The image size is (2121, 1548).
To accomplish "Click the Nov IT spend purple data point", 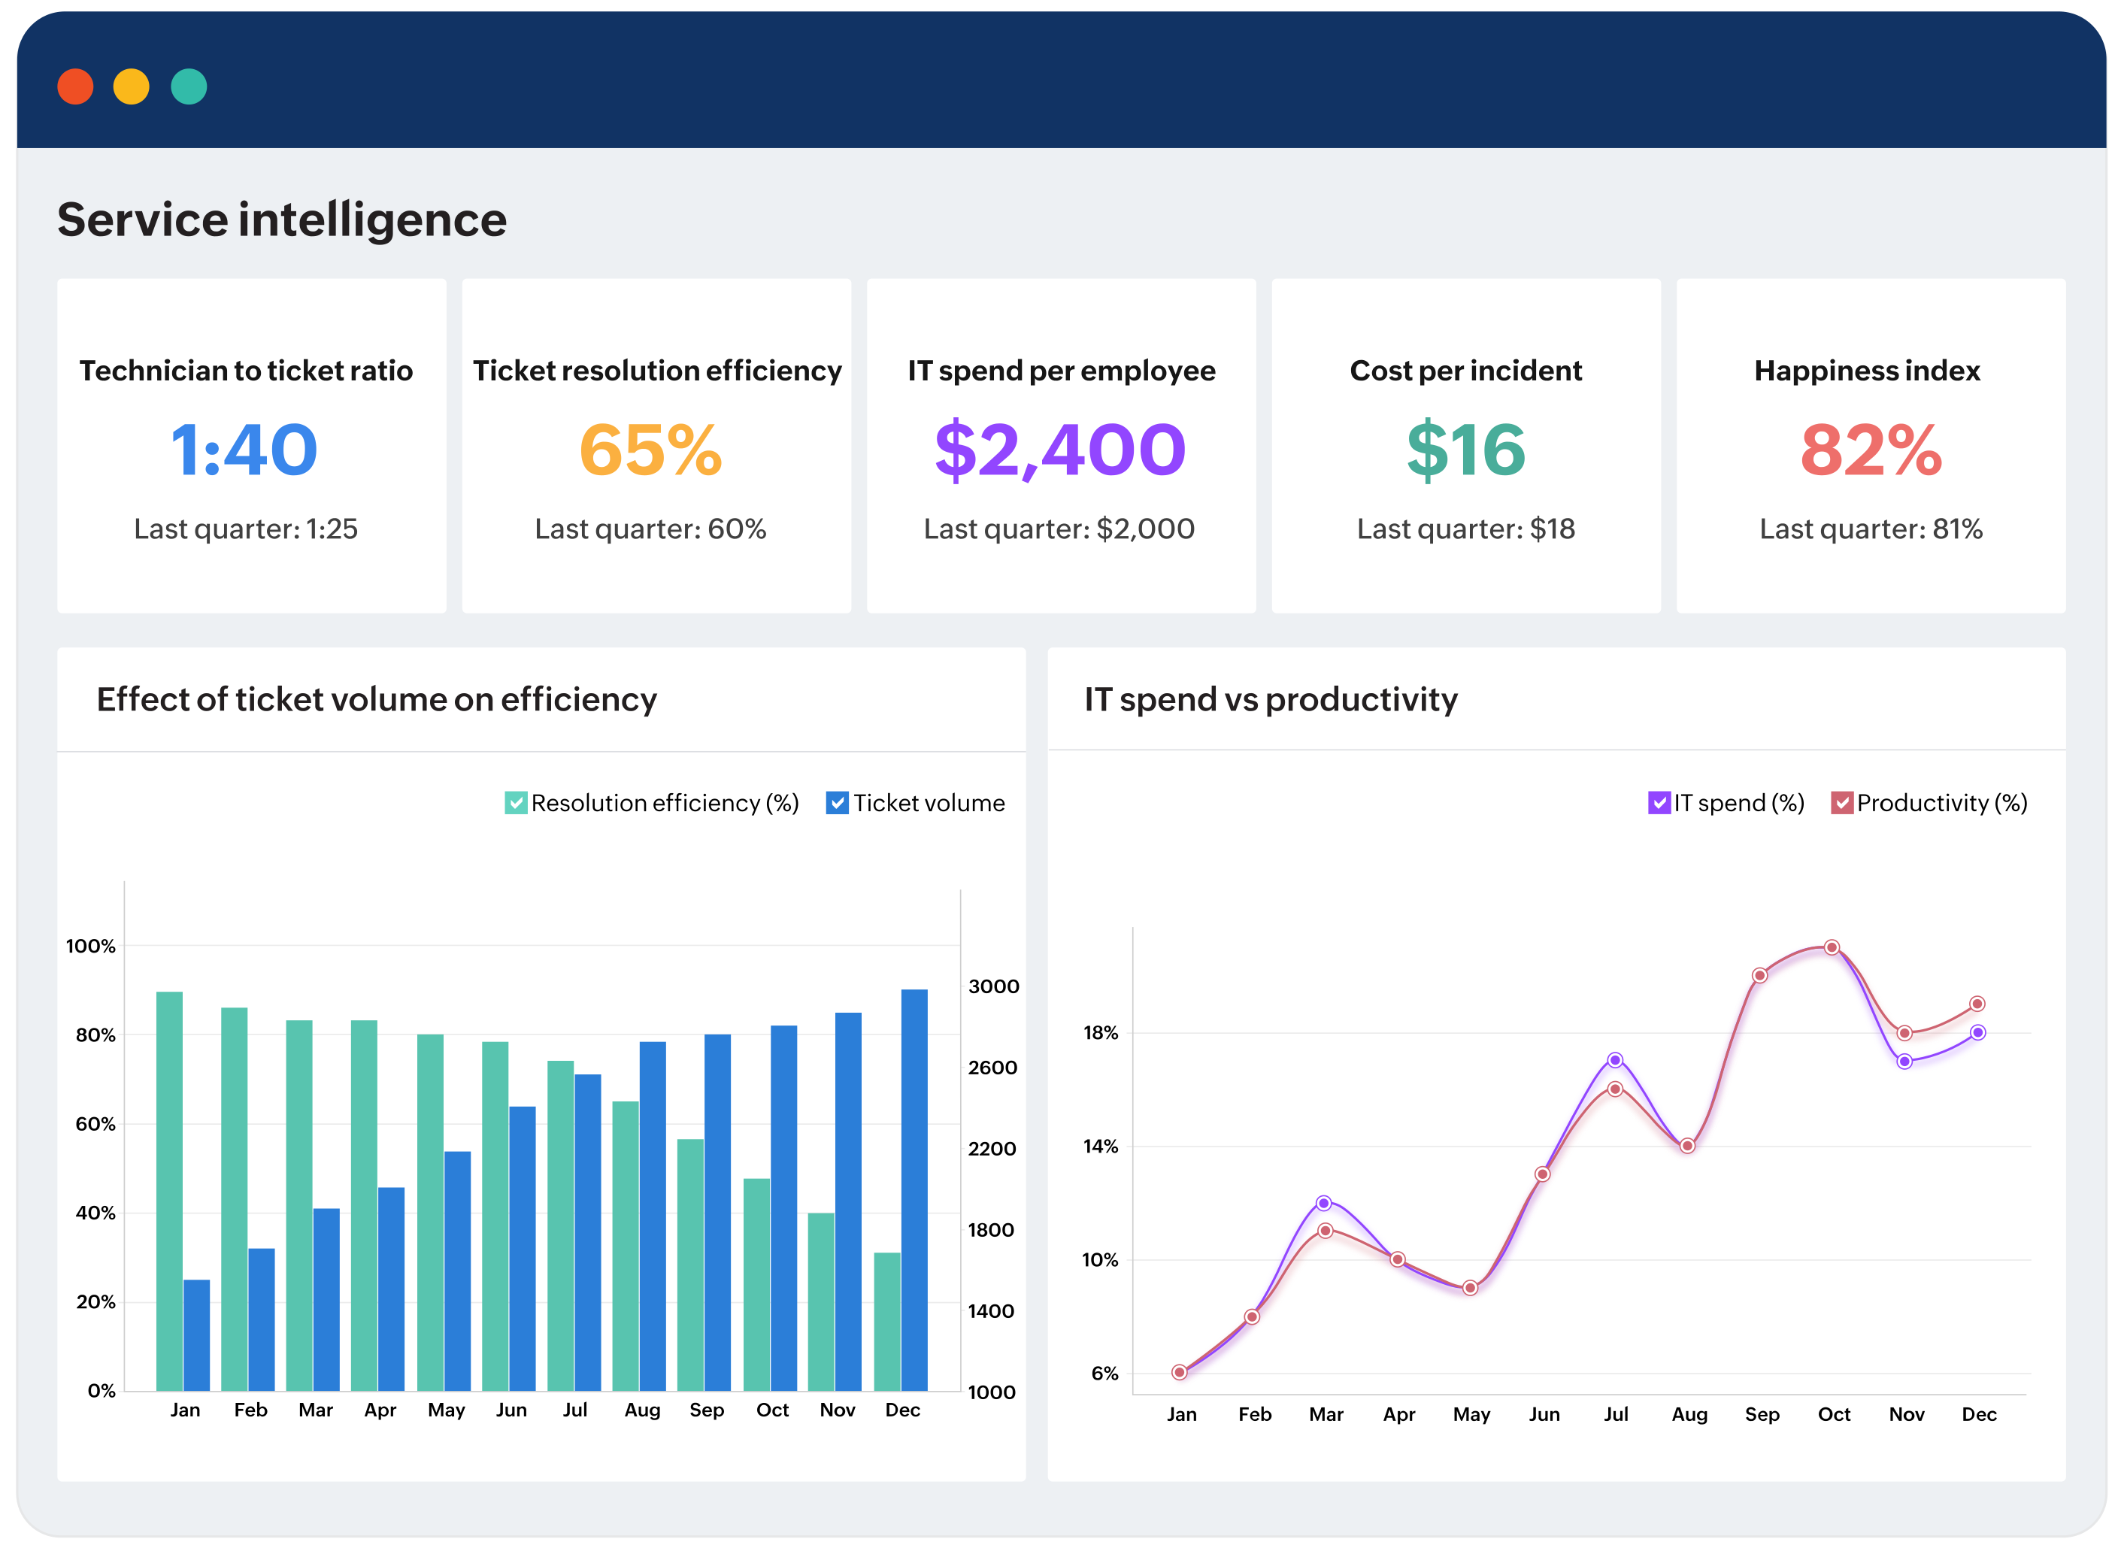I will coord(1904,1062).
